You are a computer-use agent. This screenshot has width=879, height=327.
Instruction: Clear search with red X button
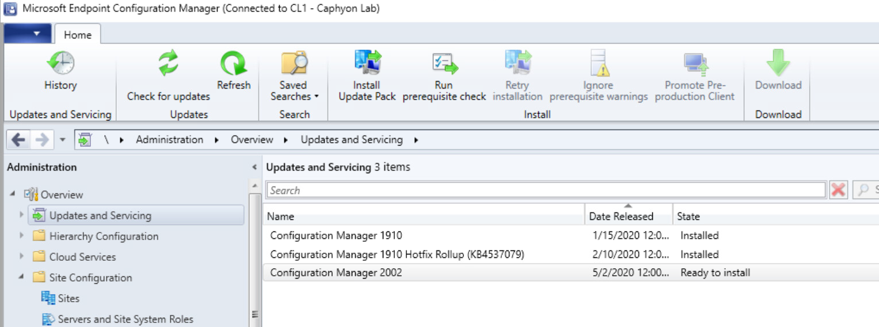(x=838, y=190)
